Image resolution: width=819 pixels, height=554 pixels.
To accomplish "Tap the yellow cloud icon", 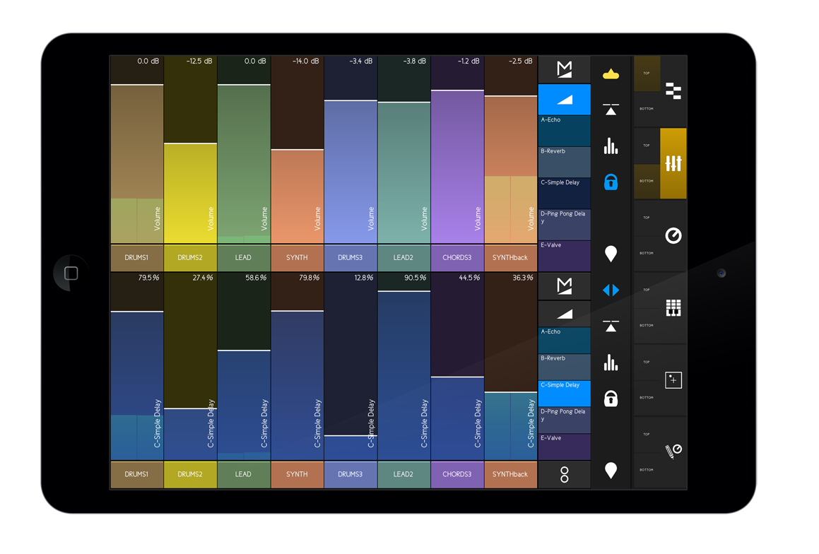I will point(611,74).
